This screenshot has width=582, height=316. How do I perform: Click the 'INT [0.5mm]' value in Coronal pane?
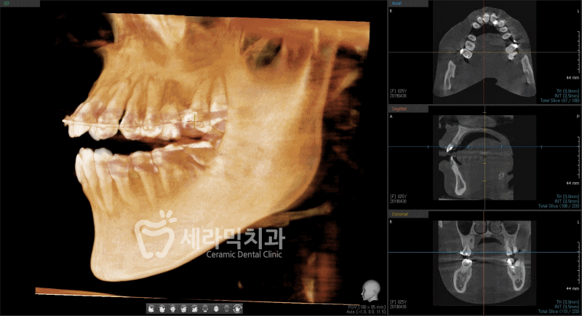click(567, 307)
